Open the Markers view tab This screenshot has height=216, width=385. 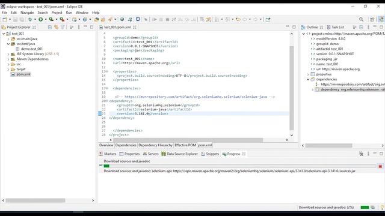[x=108, y=154]
